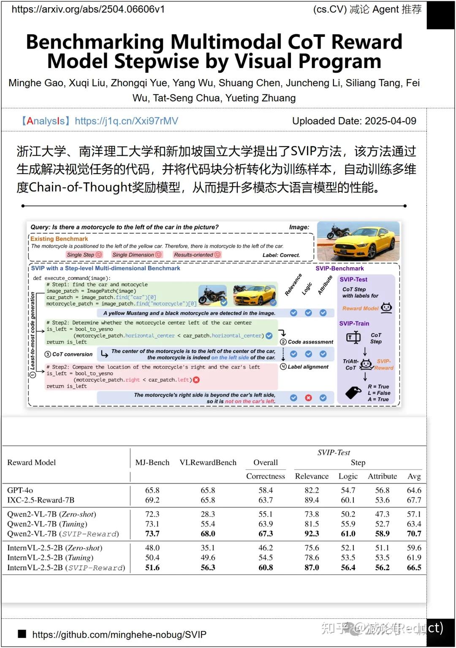The height and width of the screenshot is (648, 456).
Task: Click the '89.4' value in IXC-2.5-Reward-7B row
Action: (312, 500)
